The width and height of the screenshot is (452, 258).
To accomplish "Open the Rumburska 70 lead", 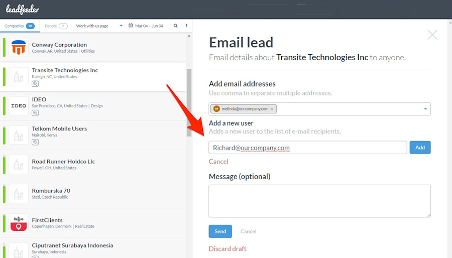I will [93, 194].
